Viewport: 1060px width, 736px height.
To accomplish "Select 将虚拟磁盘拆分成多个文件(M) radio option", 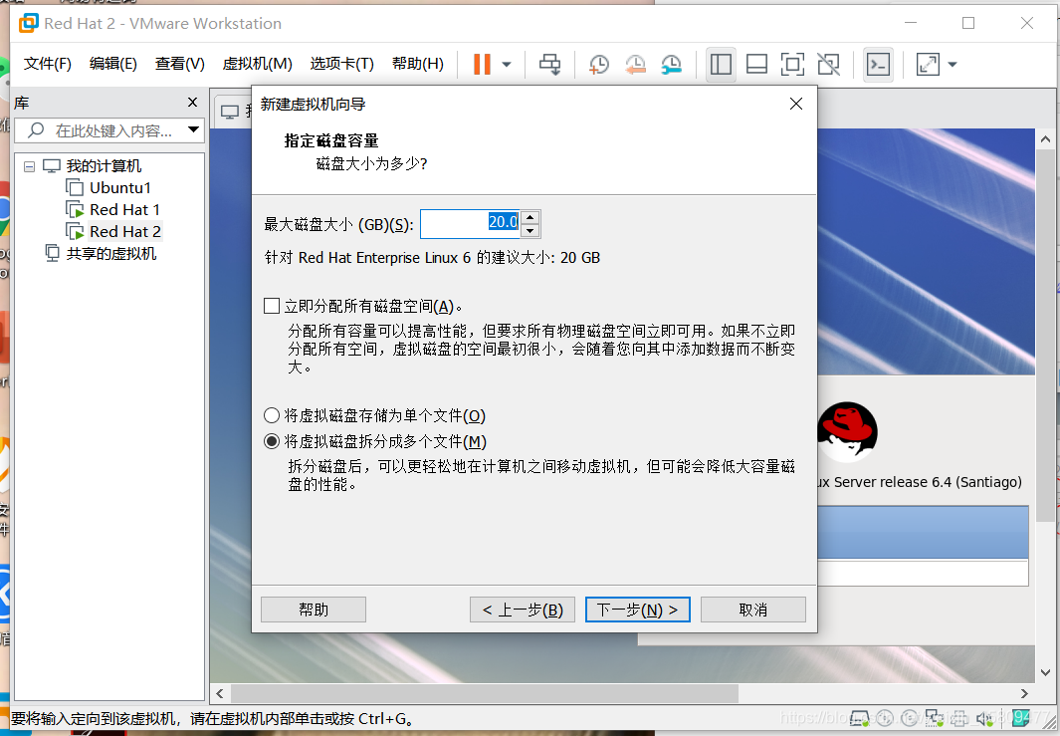I will [271, 442].
